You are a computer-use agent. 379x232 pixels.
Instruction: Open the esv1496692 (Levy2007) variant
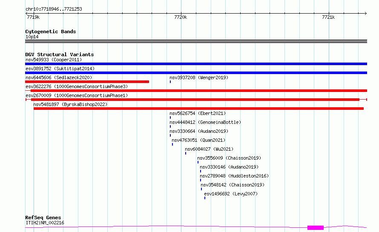click(231, 194)
